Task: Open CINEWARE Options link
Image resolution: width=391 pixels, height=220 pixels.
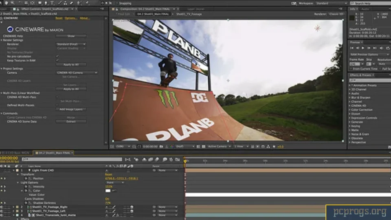Action: [71, 18]
